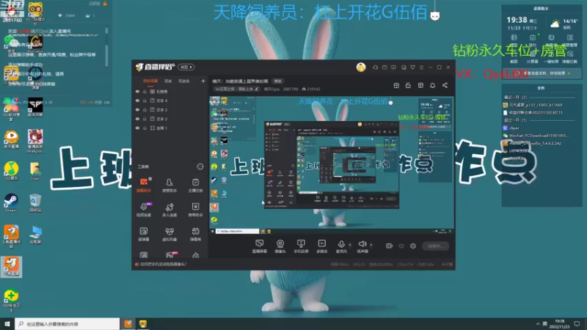Click the share icon in stream header
This screenshot has width=587, height=330.
pos(445,85)
